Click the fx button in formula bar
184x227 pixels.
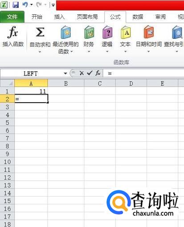(x=98, y=73)
